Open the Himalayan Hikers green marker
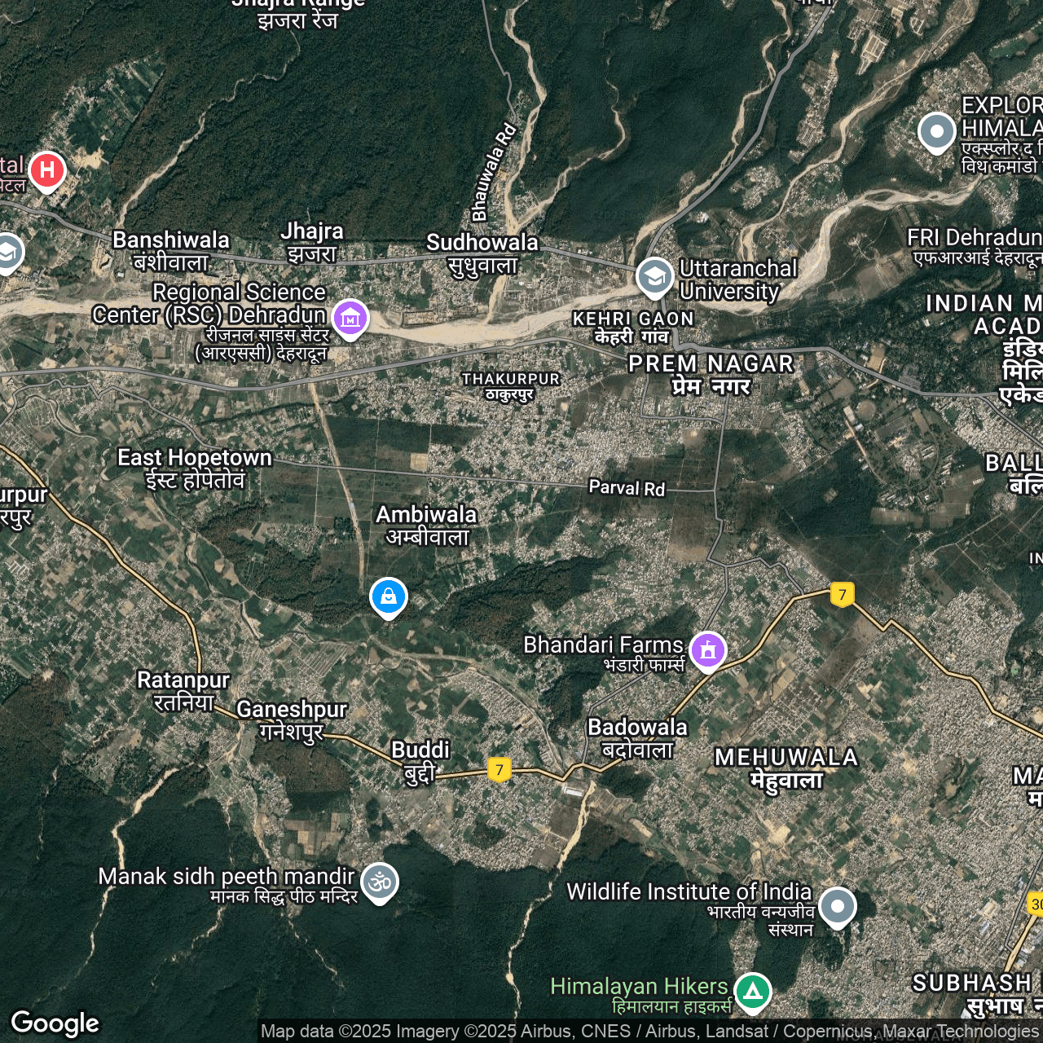 pyautogui.click(x=752, y=992)
